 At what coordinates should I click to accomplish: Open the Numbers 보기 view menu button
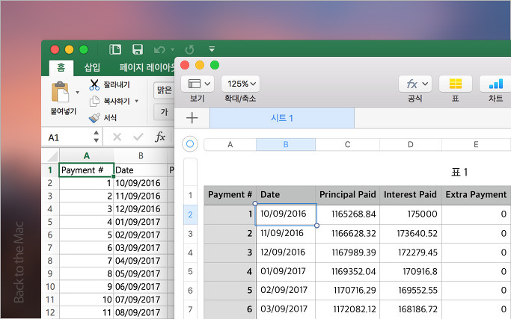tap(198, 84)
